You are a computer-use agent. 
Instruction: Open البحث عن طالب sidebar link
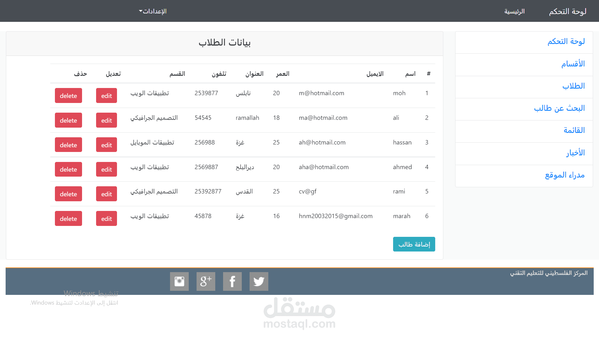(559, 108)
